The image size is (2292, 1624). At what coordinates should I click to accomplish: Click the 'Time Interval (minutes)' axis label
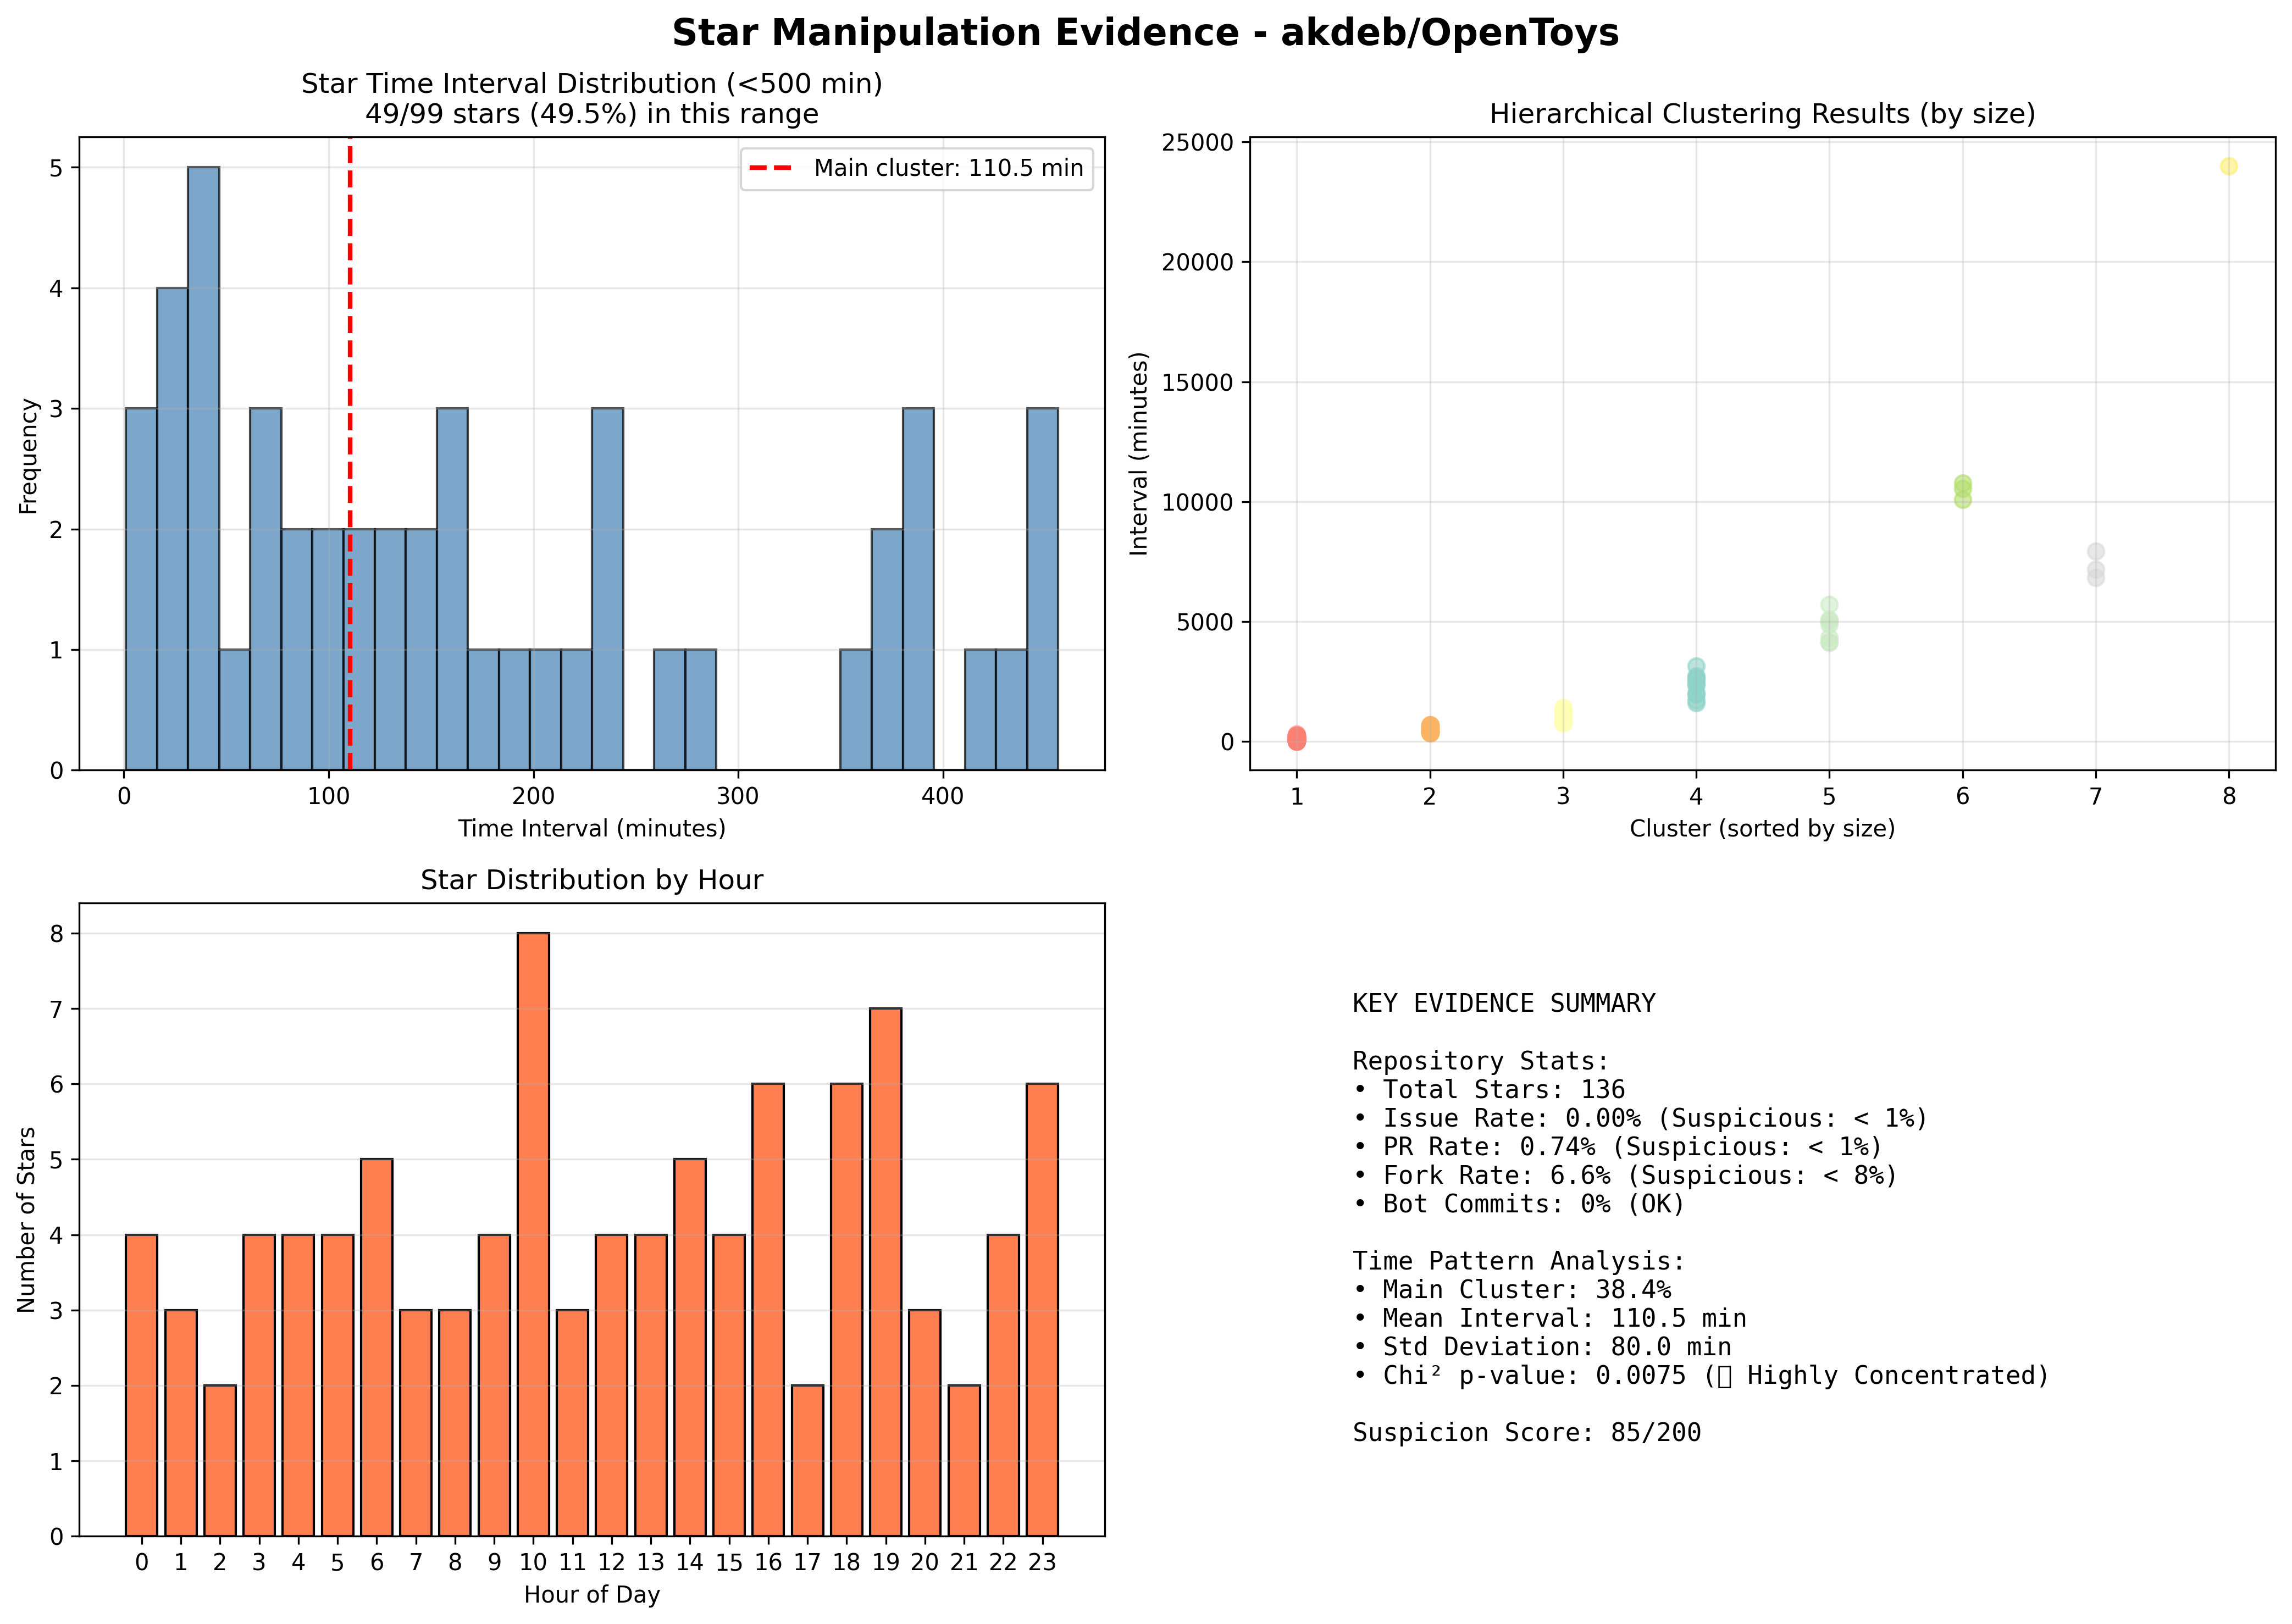[592, 829]
